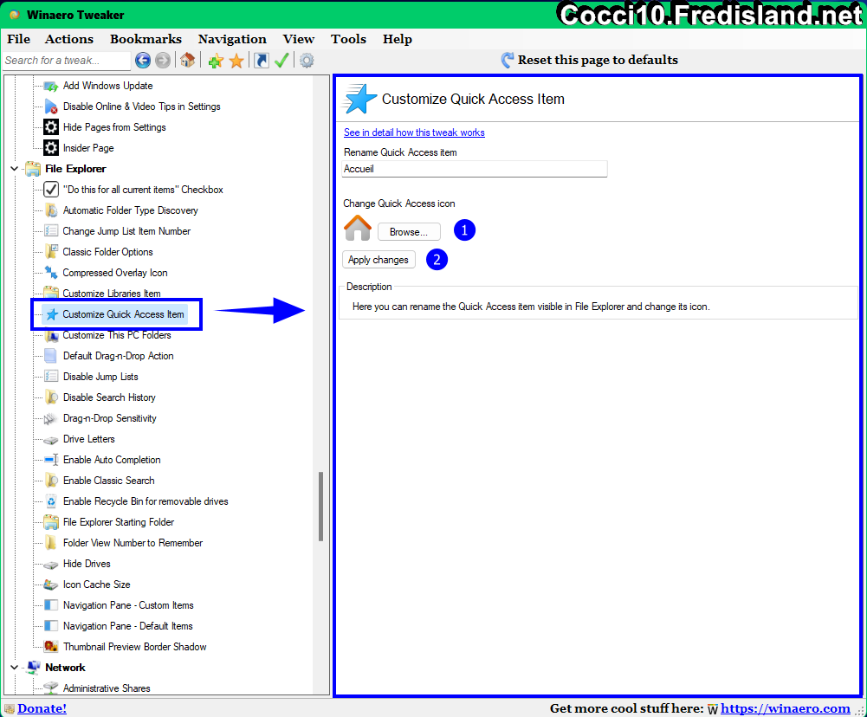Image resolution: width=867 pixels, height=717 pixels.
Task: Open the https://winaero.com link
Action: tap(786, 708)
